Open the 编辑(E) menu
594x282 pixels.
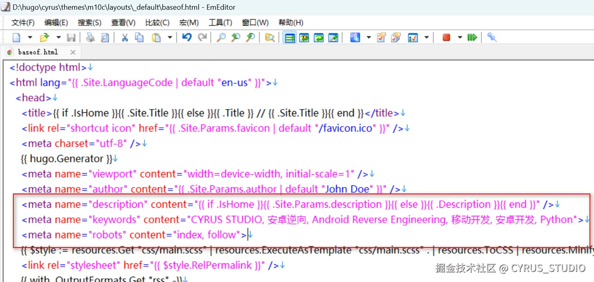56,23
